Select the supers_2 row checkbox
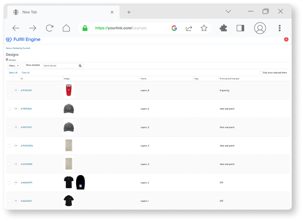The width and height of the screenshot is (303, 221). point(9,183)
